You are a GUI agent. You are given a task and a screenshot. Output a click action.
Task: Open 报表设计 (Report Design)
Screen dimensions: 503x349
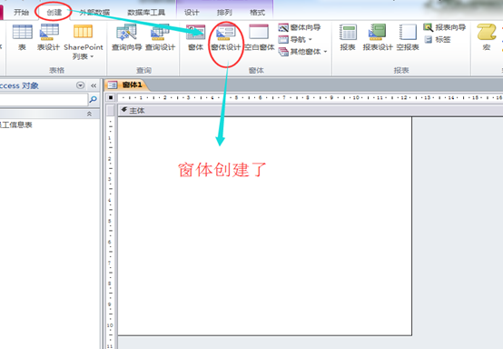[x=378, y=37]
